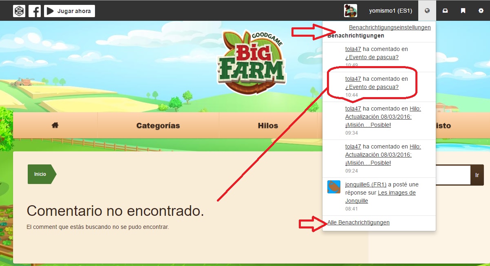Click the Ir search button
Image resolution: width=490 pixels, height=266 pixels.
pyautogui.click(x=477, y=175)
